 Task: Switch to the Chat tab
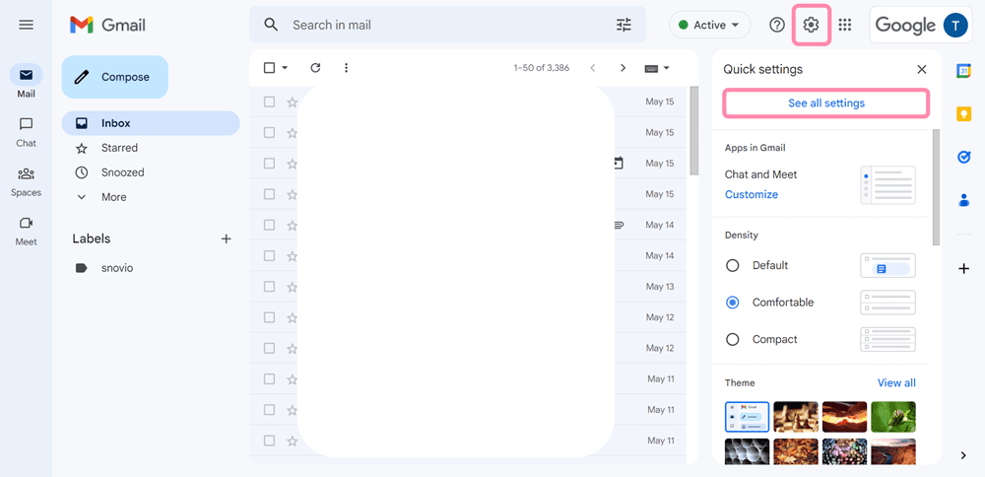coord(26,131)
